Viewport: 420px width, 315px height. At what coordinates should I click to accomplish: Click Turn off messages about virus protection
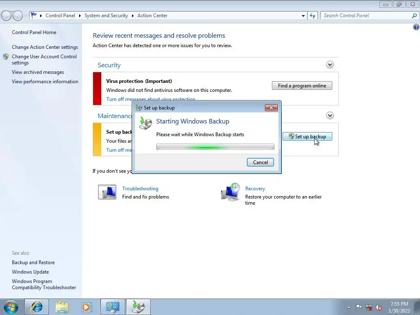[151, 99]
